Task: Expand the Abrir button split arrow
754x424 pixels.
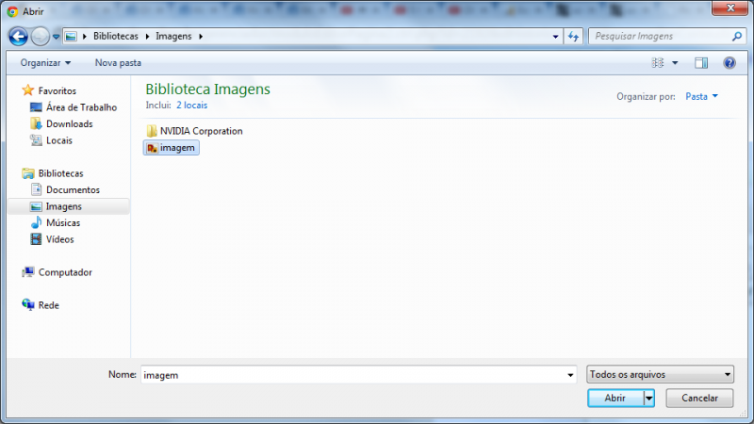Action: (648, 399)
